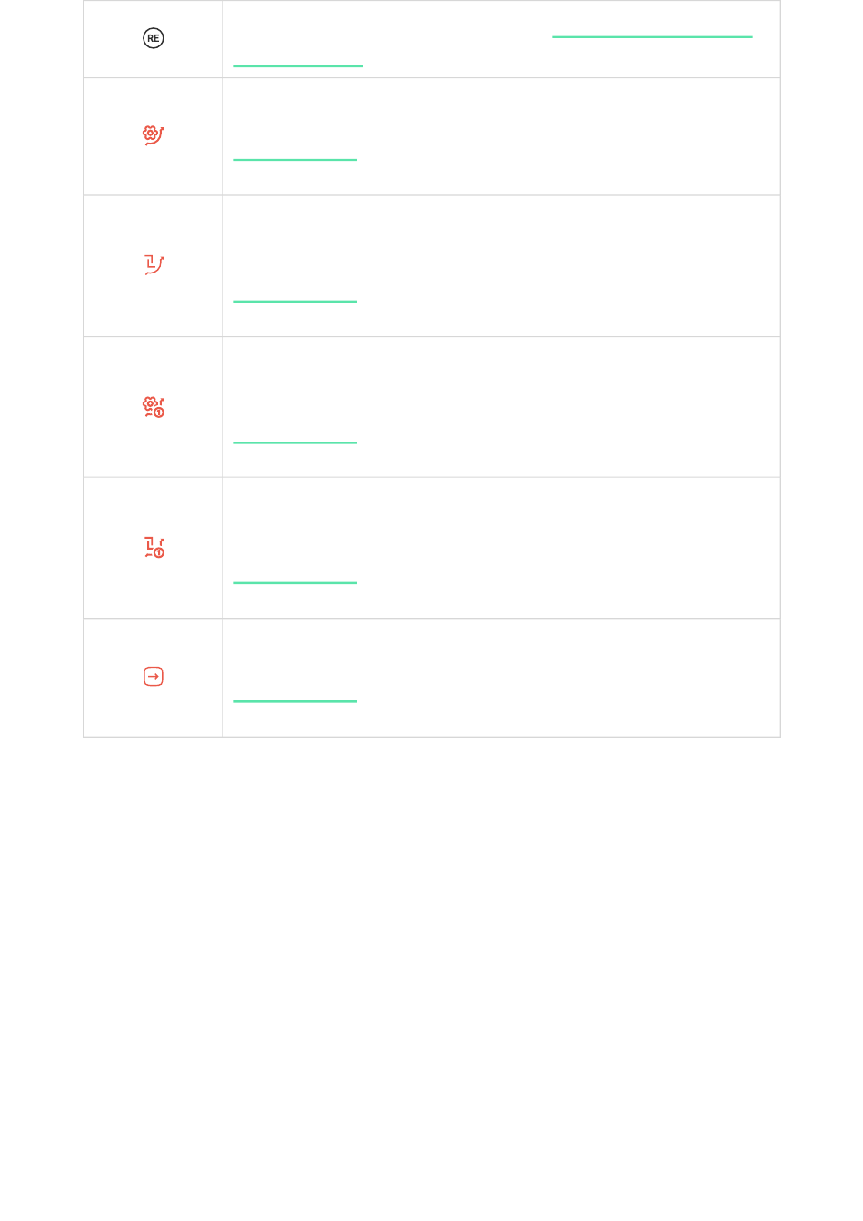
Task: Click the description cell beside the gear-alert icon
Action: (x=501, y=407)
